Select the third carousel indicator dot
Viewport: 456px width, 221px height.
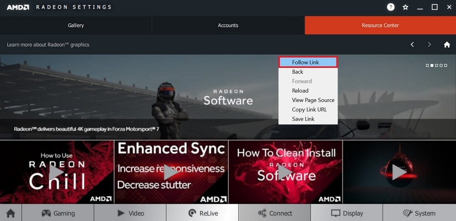tap(437, 66)
